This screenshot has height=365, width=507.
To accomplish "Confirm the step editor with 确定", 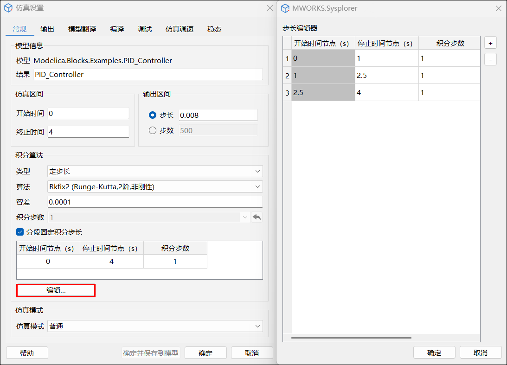I will pyautogui.click(x=434, y=352).
